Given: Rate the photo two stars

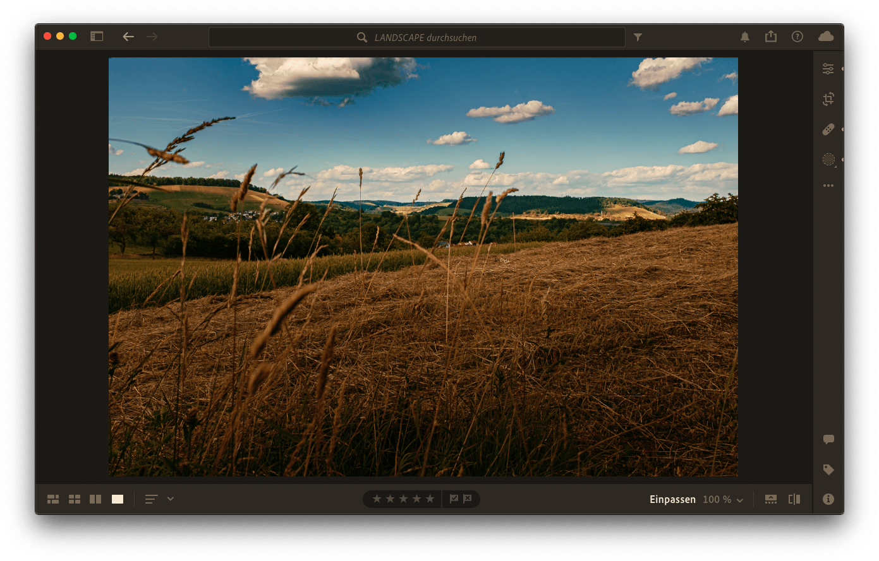Looking at the screenshot, I should point(390,499).
